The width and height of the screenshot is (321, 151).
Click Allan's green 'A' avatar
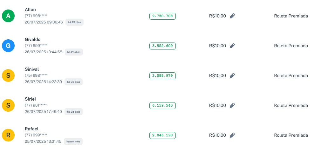[8, 16]
